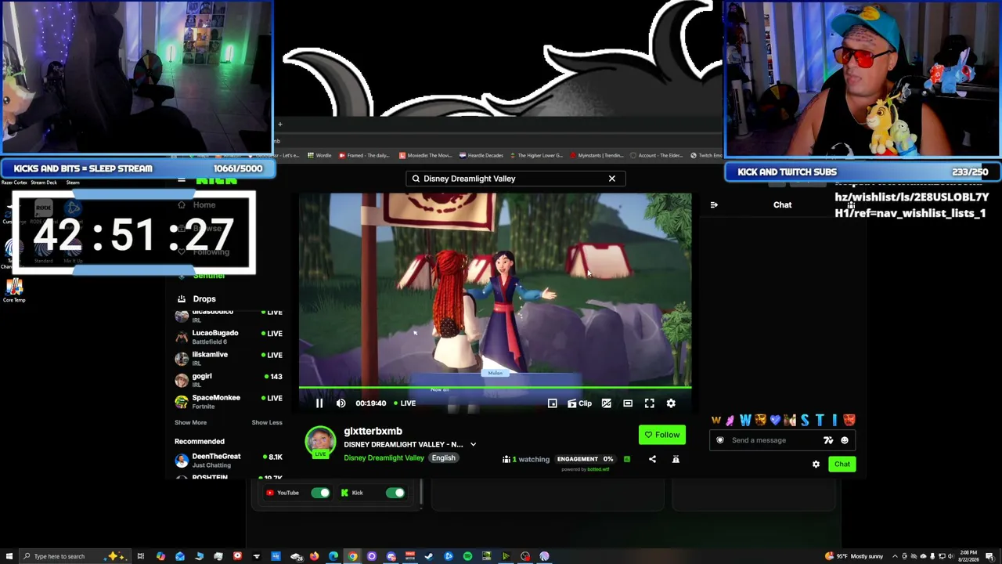Viewport: 1002px width, 564px height.
Task: Follow the glxtterbxmb channel
Action: coord(662,435)
